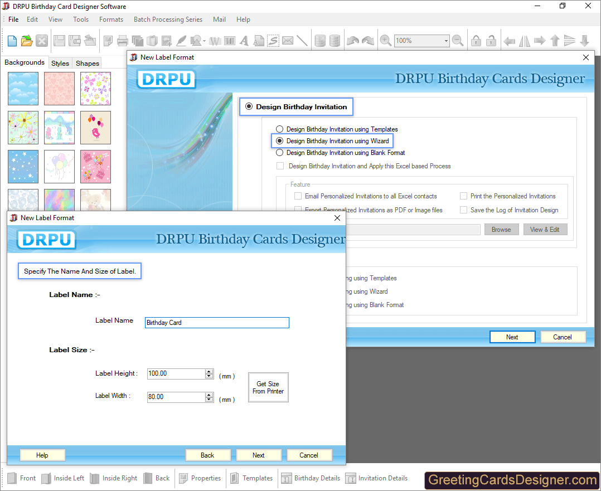Click the signature tool icon
601x491 pixels.
[x=273, y=41]
